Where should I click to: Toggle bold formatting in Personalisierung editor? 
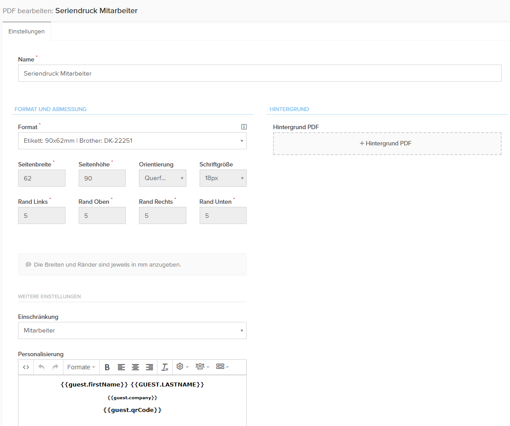click(107, 367)
